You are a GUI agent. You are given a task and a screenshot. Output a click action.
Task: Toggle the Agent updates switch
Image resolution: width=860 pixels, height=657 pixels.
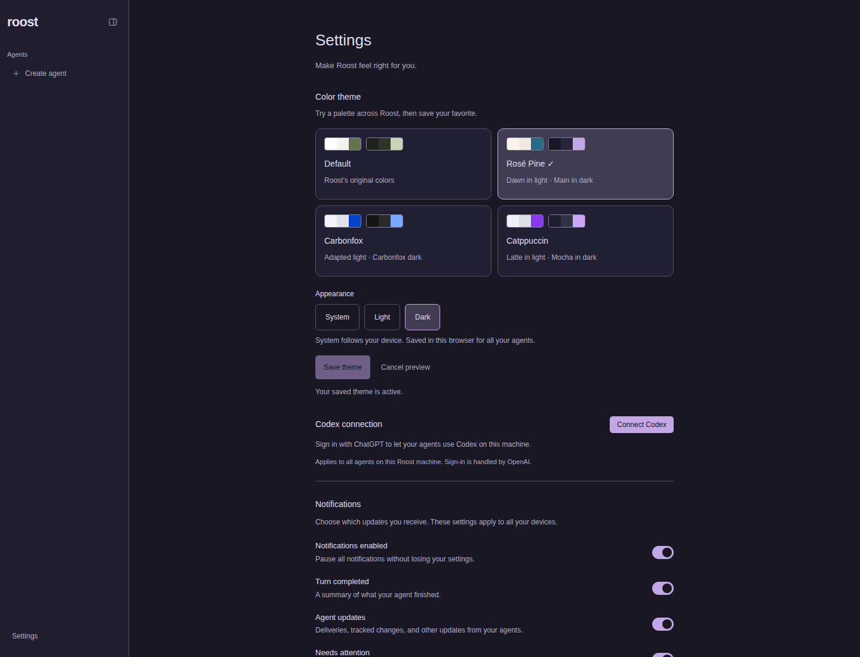663,624
